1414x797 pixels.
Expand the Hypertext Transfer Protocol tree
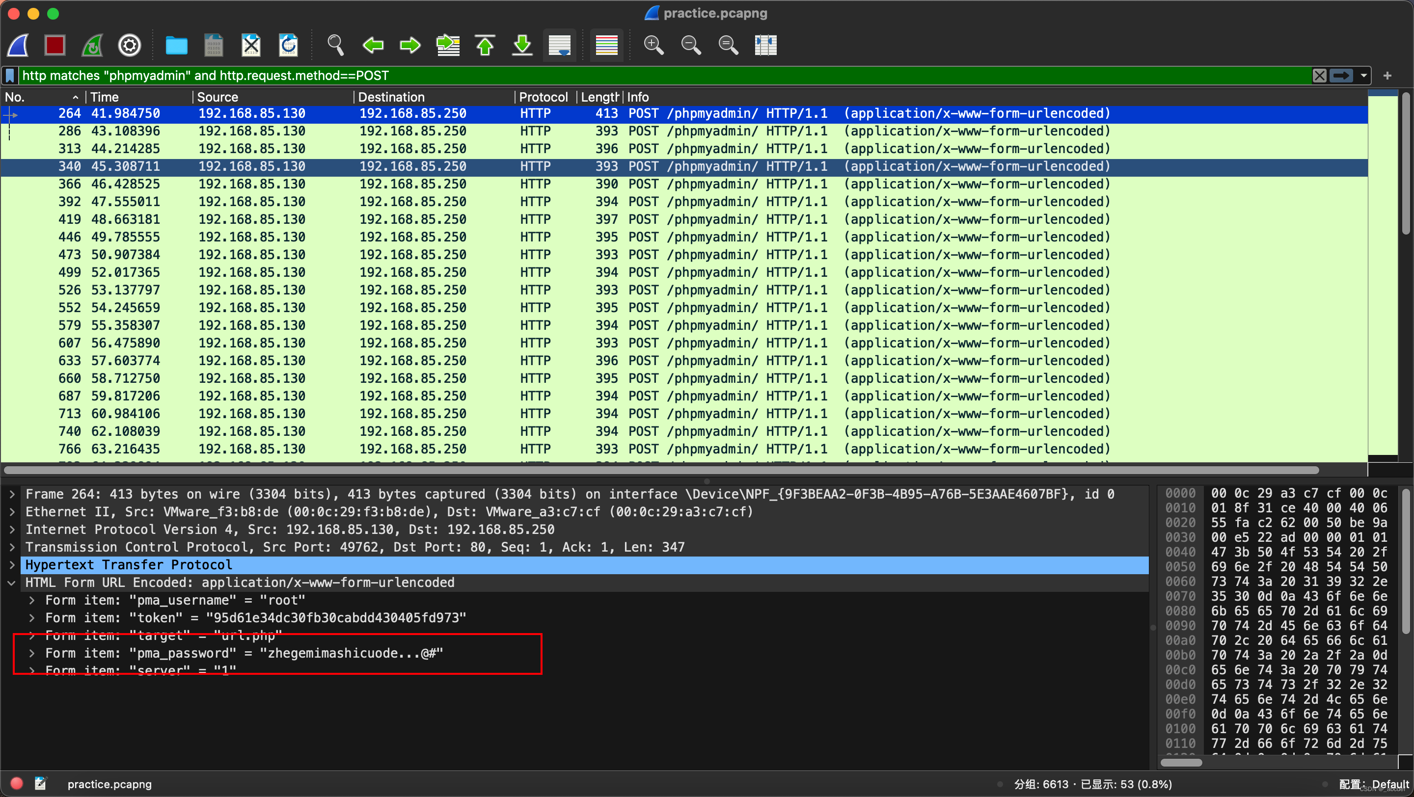pos(12,564)
